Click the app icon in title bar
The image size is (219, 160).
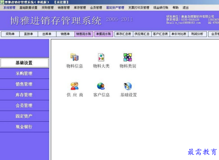[x=2, y=2]
